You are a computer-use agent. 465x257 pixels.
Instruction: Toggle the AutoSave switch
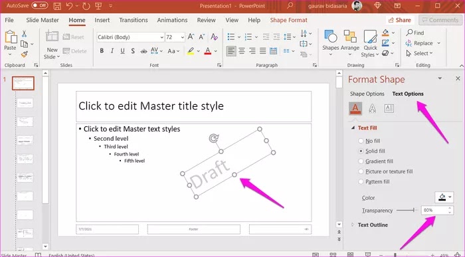pyautogui.click(x=40, y=5)
